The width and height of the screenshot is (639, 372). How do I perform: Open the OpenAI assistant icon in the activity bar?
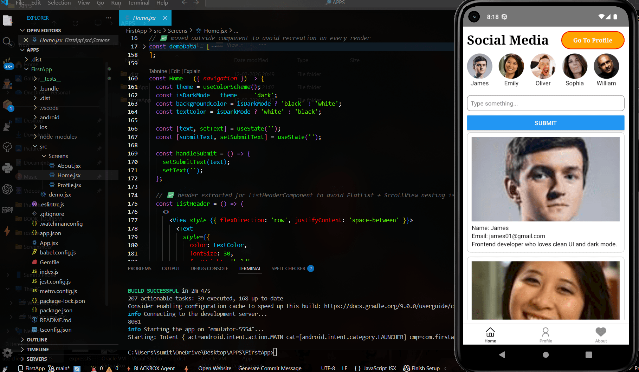7,190
